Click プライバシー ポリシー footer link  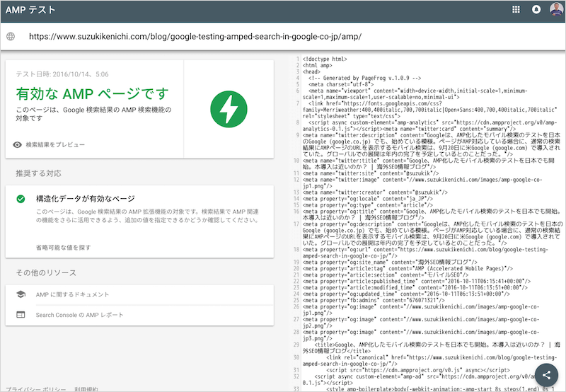(x=36, y=389)
